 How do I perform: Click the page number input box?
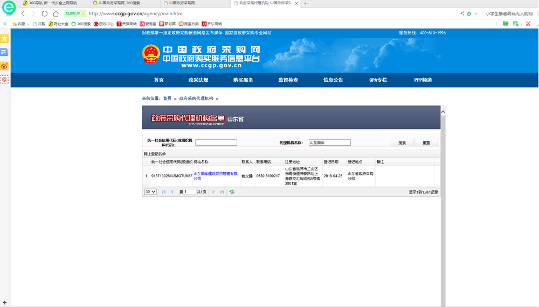point(190,192)
